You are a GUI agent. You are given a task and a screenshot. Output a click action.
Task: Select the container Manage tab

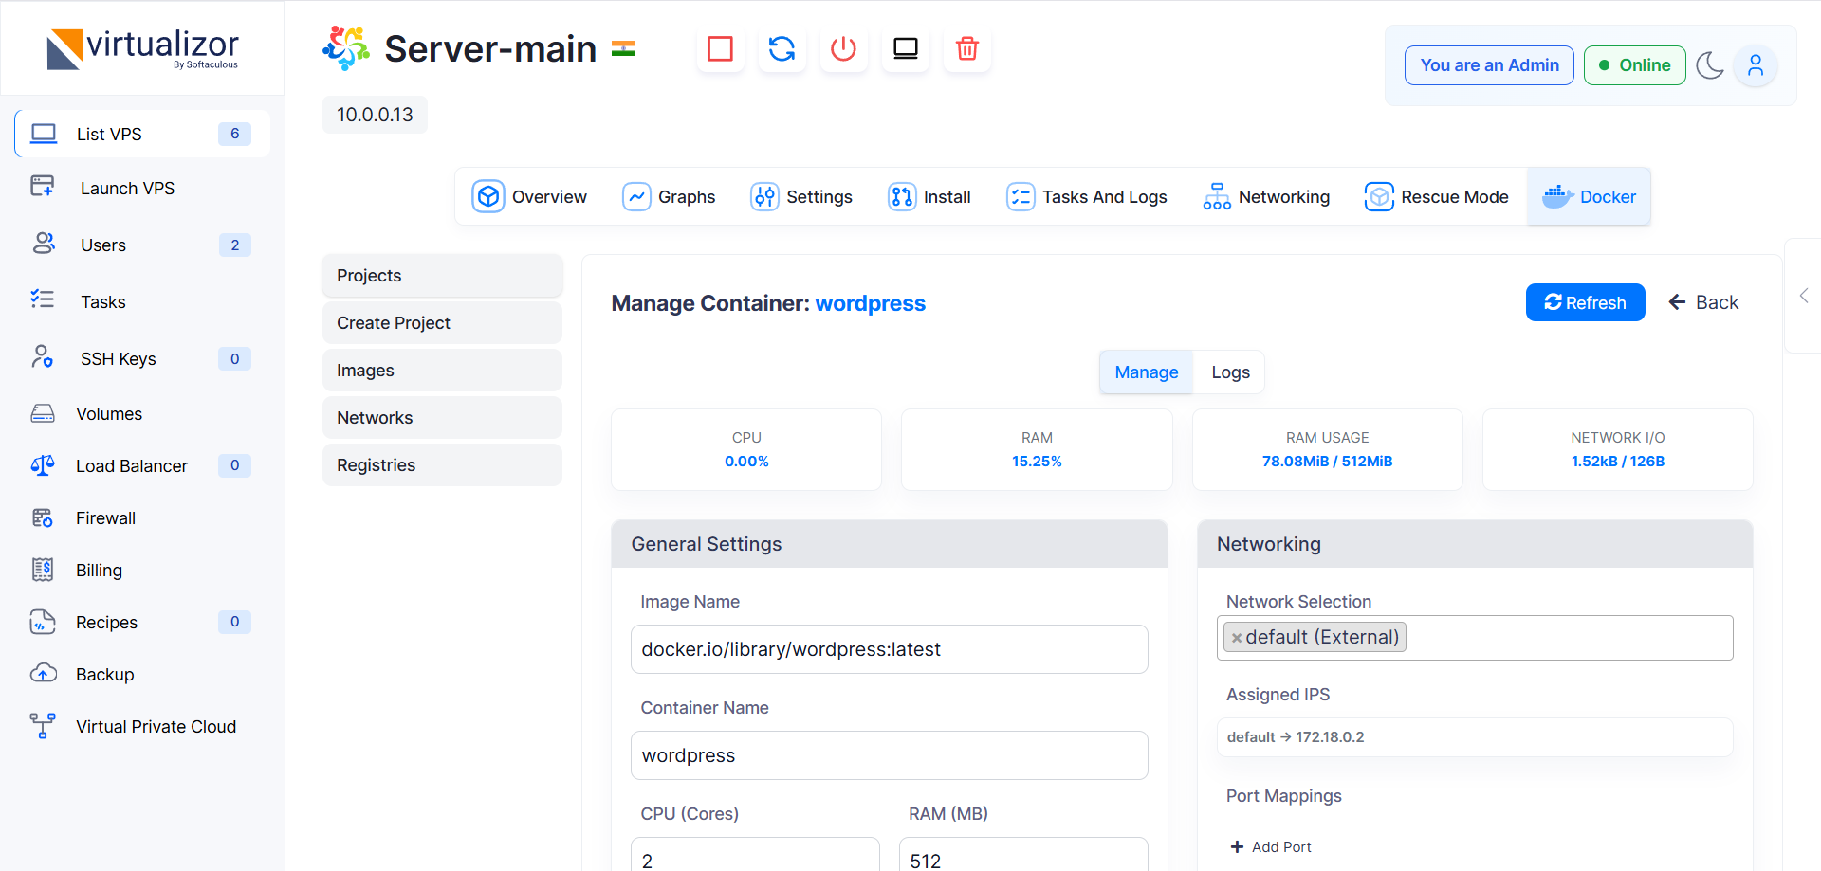click(1147, 372)
